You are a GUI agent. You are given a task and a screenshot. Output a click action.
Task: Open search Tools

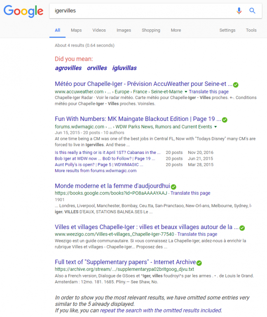[x=251, y=30]
